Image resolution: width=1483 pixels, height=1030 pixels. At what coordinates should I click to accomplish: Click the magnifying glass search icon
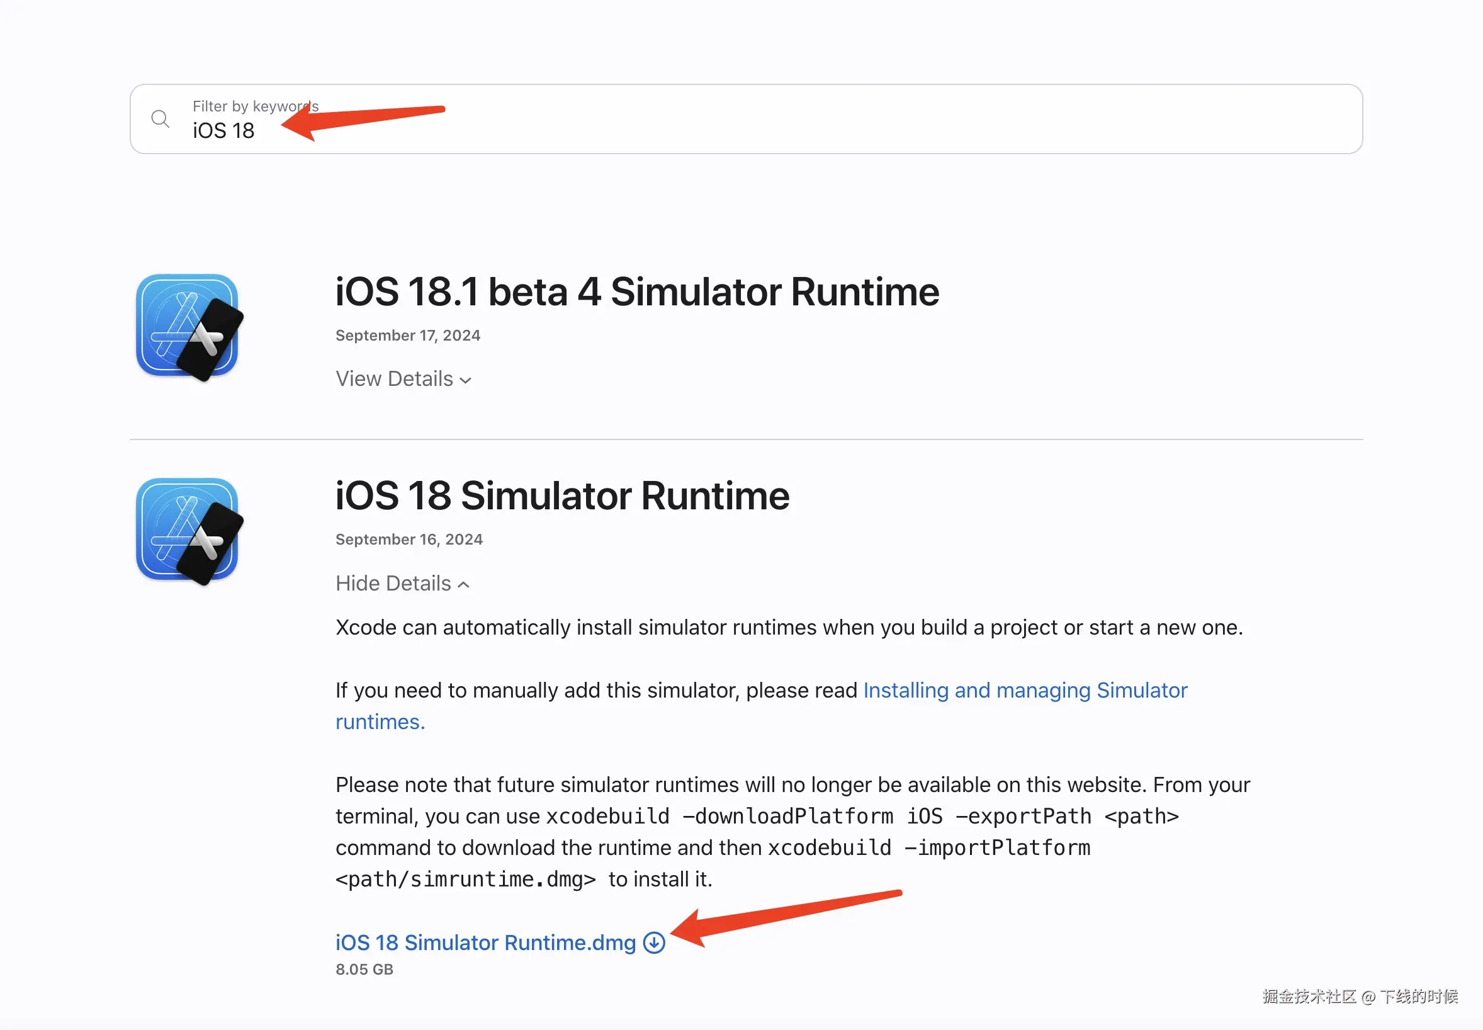[160, 119]
